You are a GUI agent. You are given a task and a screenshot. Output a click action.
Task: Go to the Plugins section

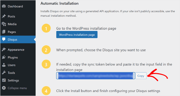click(18, 57)
